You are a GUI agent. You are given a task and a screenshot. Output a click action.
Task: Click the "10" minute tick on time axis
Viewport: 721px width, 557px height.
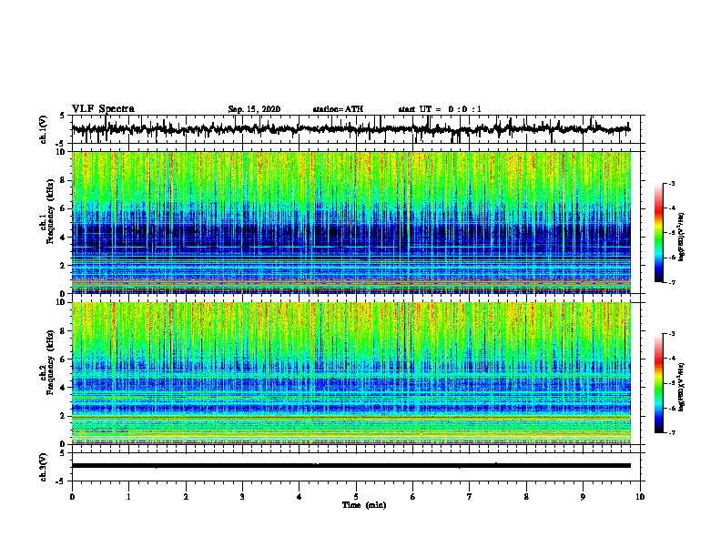(x=640, y=497)
